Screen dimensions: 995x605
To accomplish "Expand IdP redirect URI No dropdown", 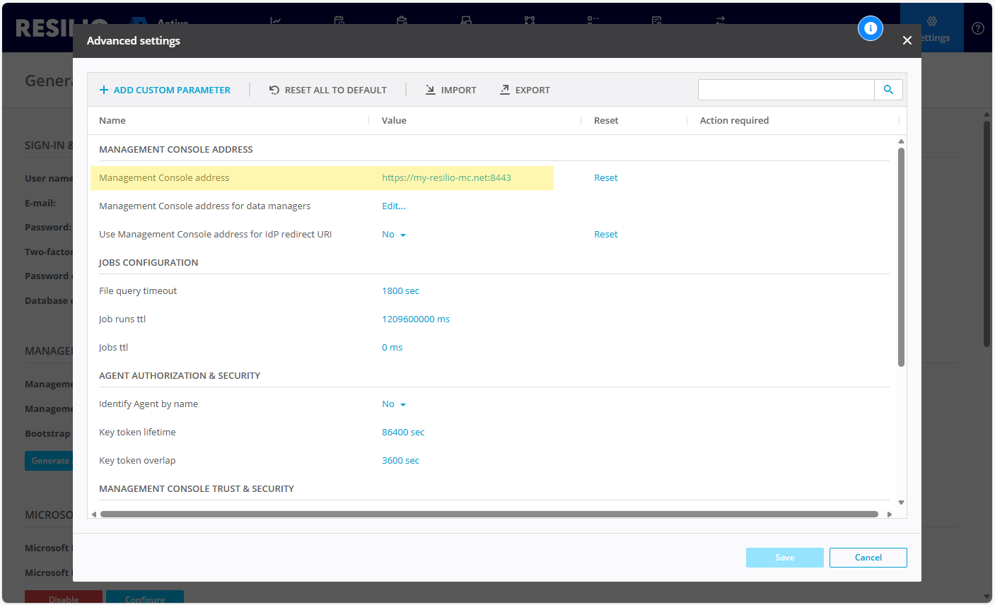I will tap(394, 235).
